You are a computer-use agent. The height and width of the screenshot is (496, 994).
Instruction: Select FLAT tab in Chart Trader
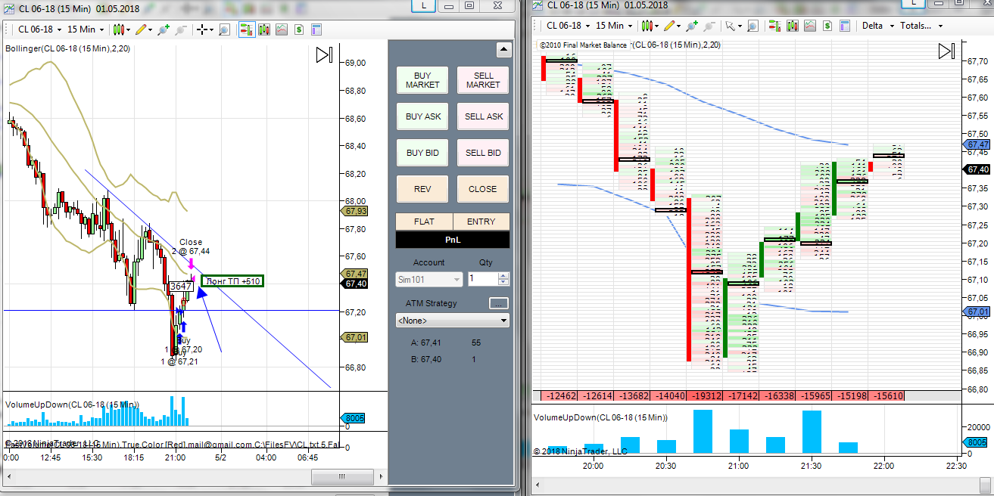[424, 222]
